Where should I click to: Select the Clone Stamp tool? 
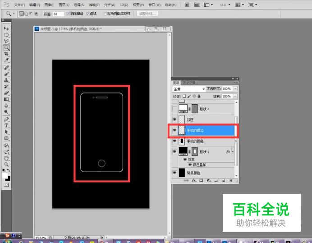click(6, 80)
